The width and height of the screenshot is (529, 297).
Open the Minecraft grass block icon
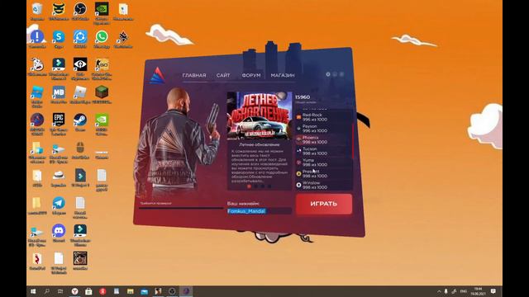(102, 94)
